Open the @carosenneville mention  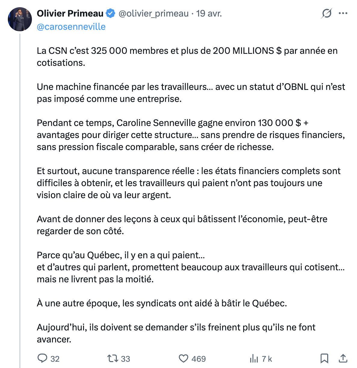tap(71, 27)
